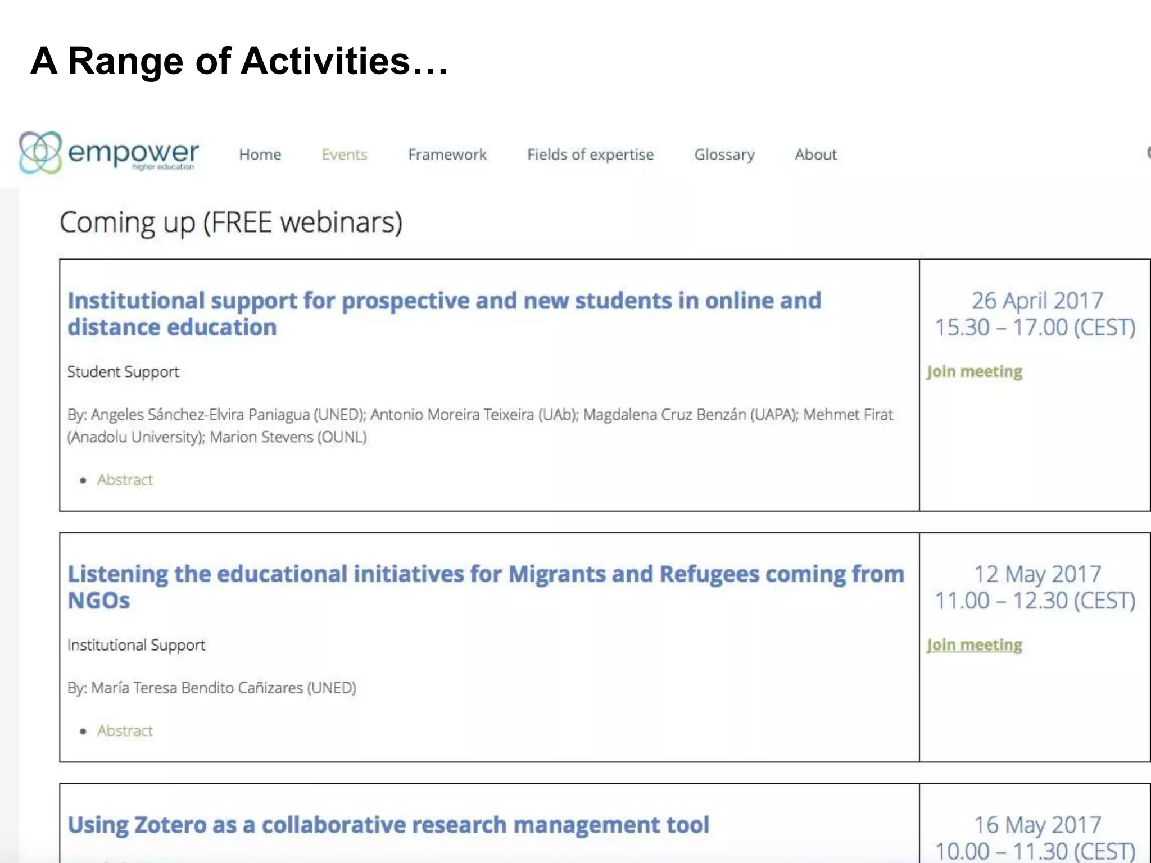
Task: Open Institutional support for prospective students webinar
Action: [444, 314]
